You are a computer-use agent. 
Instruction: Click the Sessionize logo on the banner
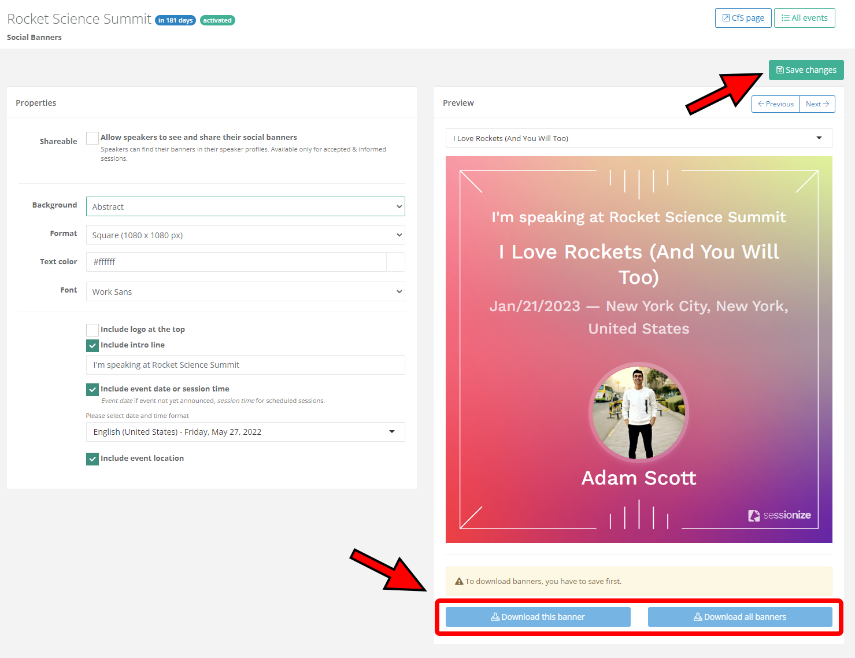(779, 515)
